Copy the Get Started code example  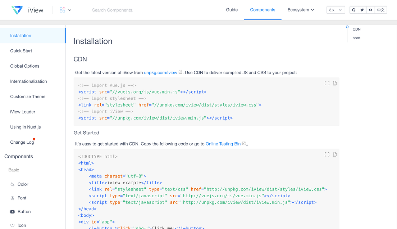tap(335, 154)
